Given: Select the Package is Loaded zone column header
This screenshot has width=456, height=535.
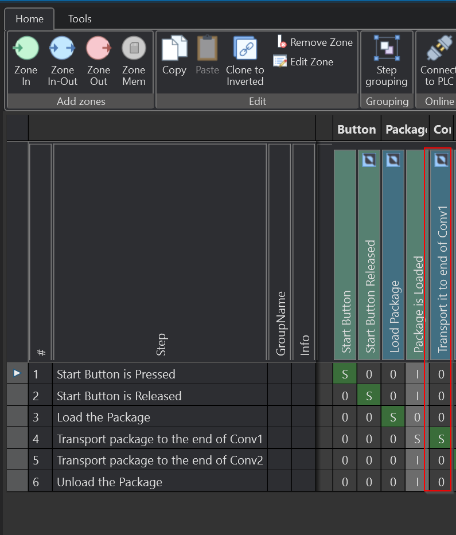Looking at the screenshot, I should coord(417,255).
